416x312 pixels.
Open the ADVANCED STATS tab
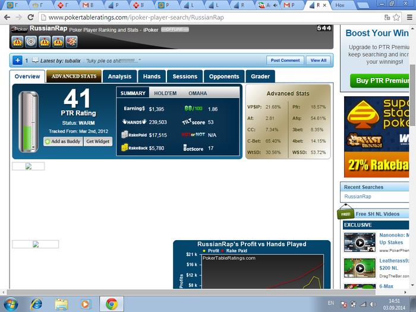pyautogui.click(x=74, y=77)
